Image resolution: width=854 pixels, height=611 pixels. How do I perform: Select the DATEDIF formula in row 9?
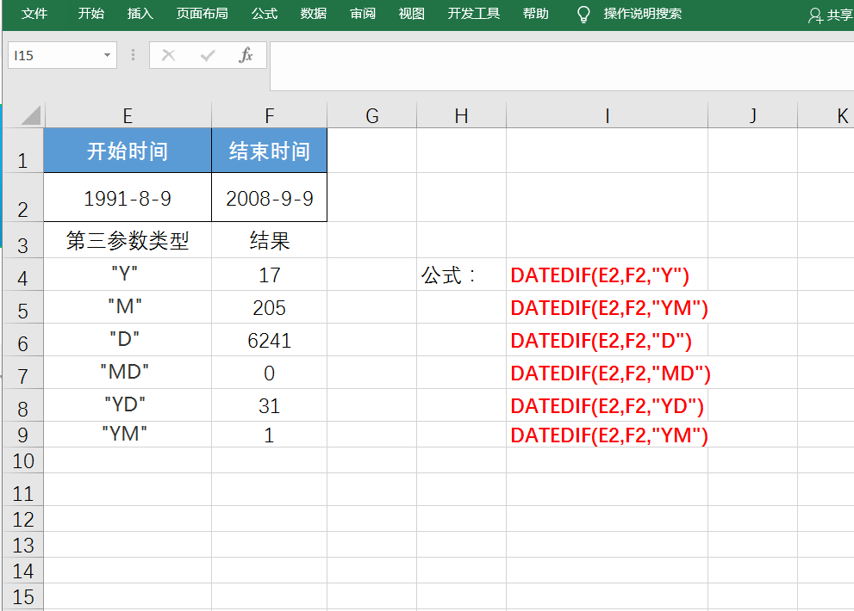pyautogui.click(x=608, y=435)
